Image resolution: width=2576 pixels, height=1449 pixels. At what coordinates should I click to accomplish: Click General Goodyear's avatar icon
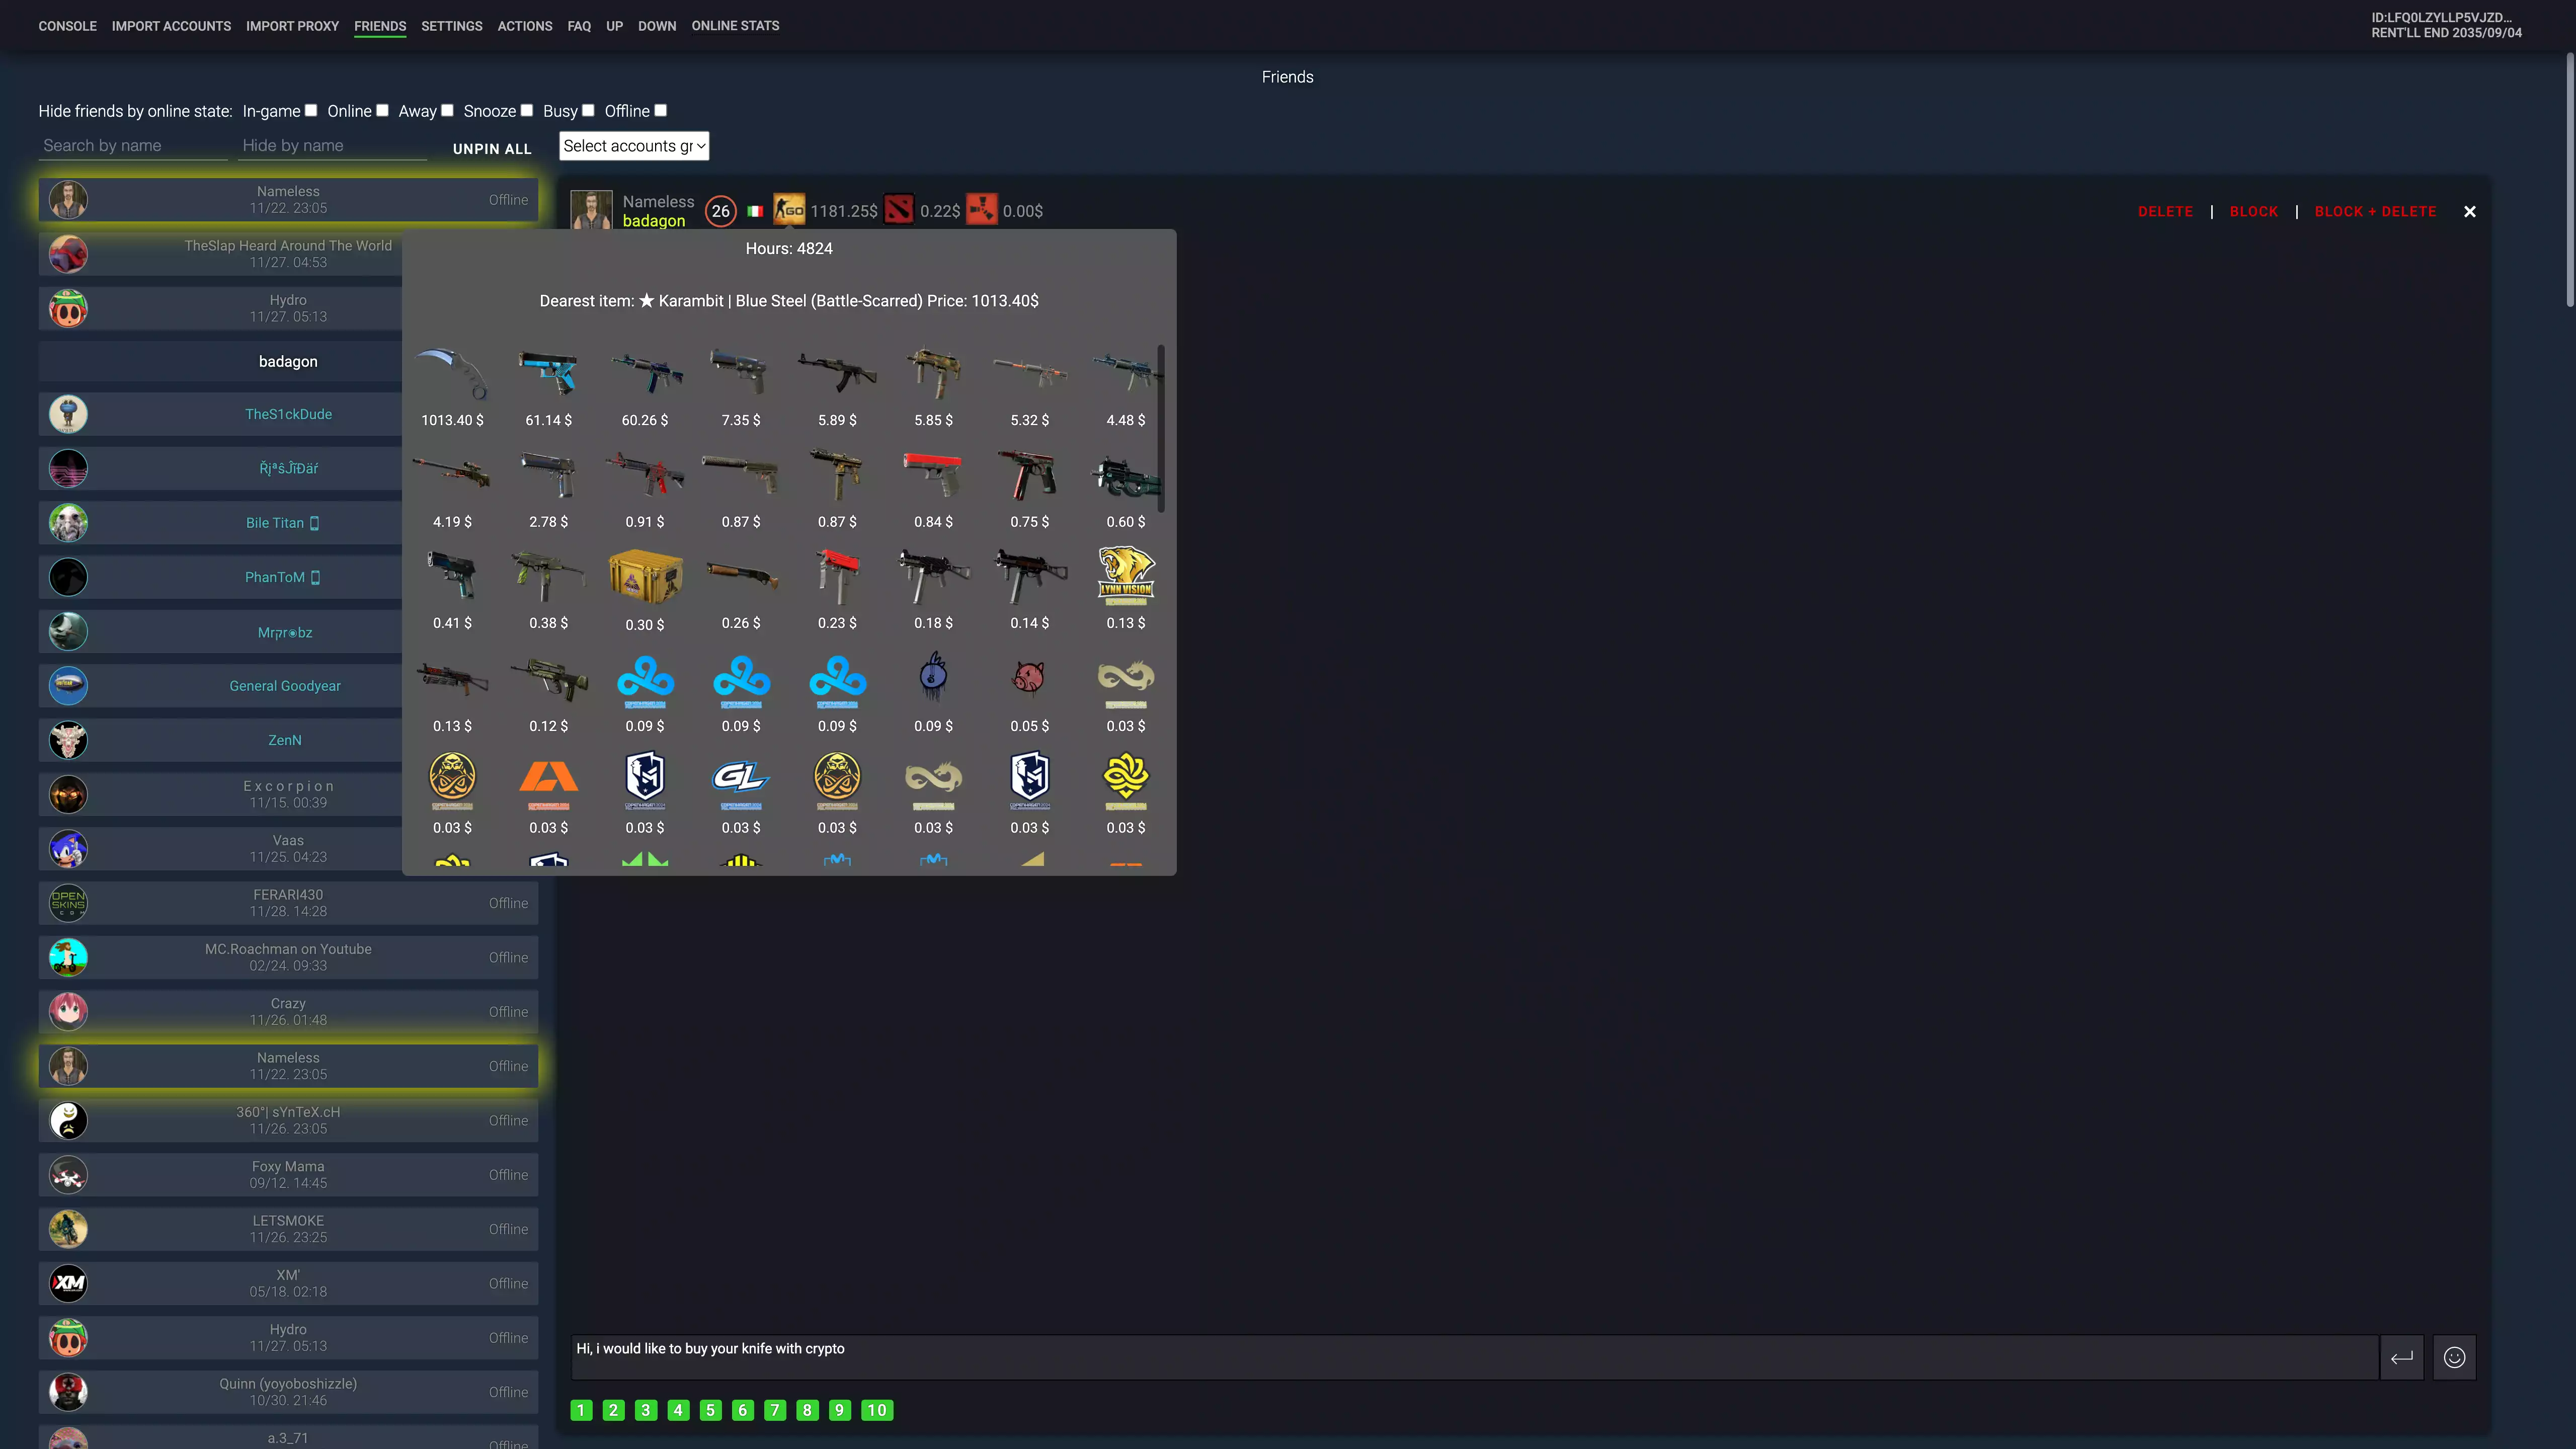tap(68, 686)
